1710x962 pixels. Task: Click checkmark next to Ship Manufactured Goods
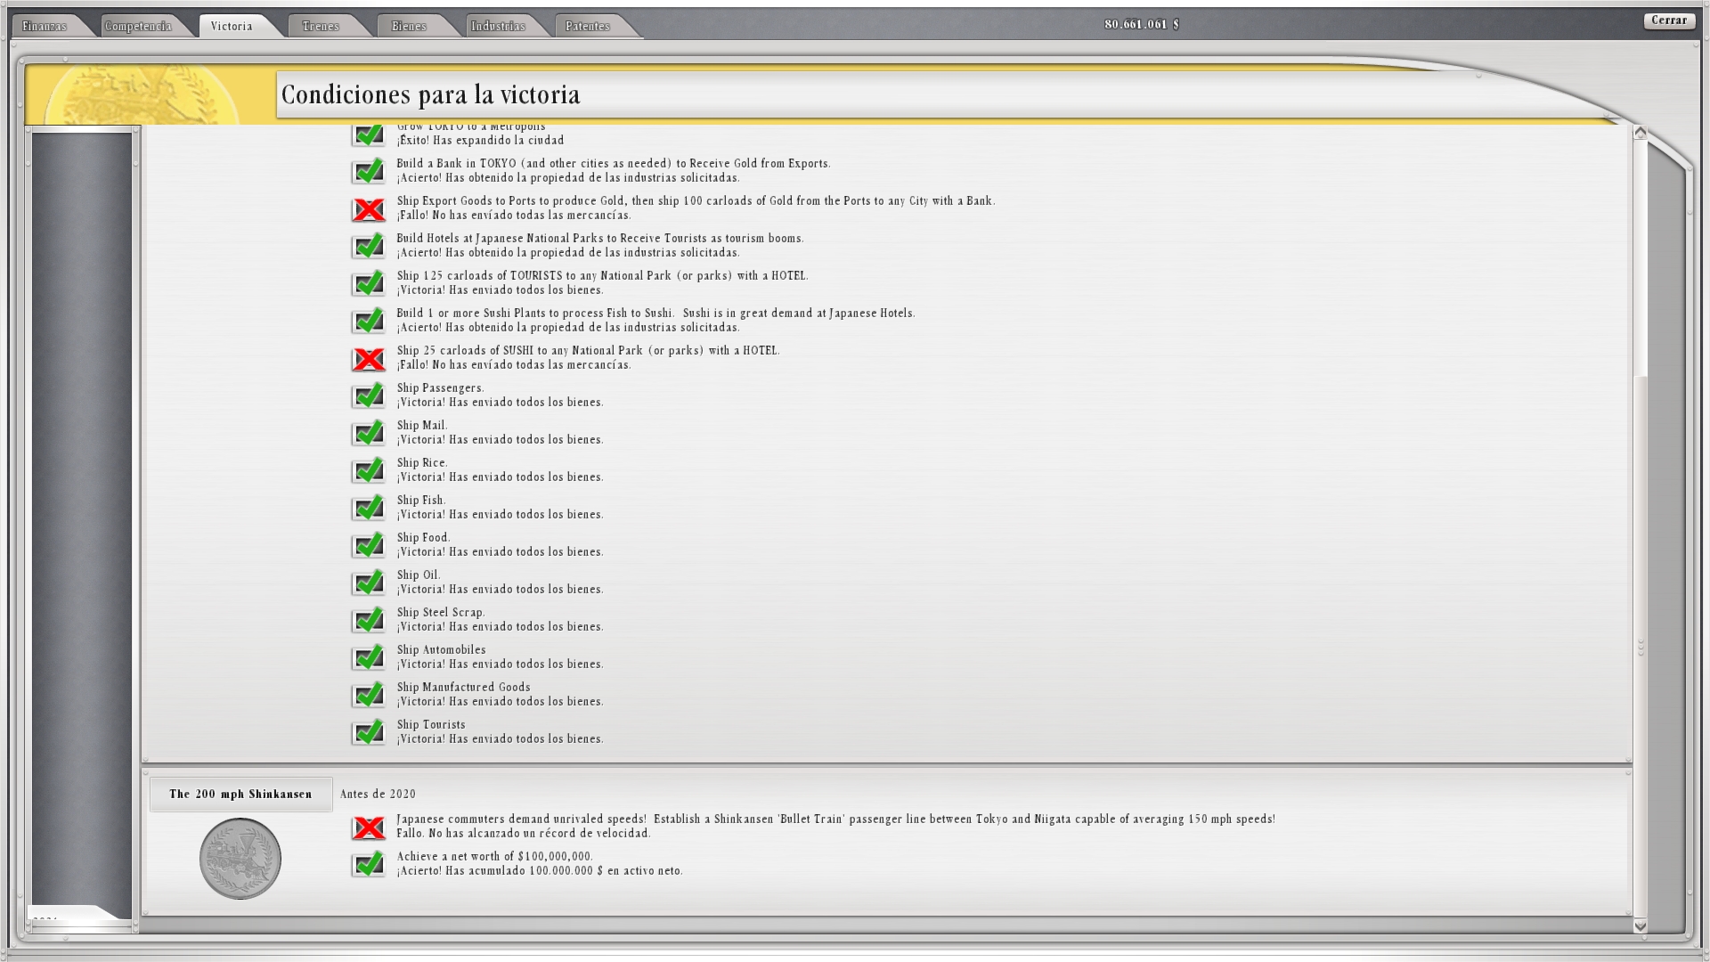[x=368, y=694]
